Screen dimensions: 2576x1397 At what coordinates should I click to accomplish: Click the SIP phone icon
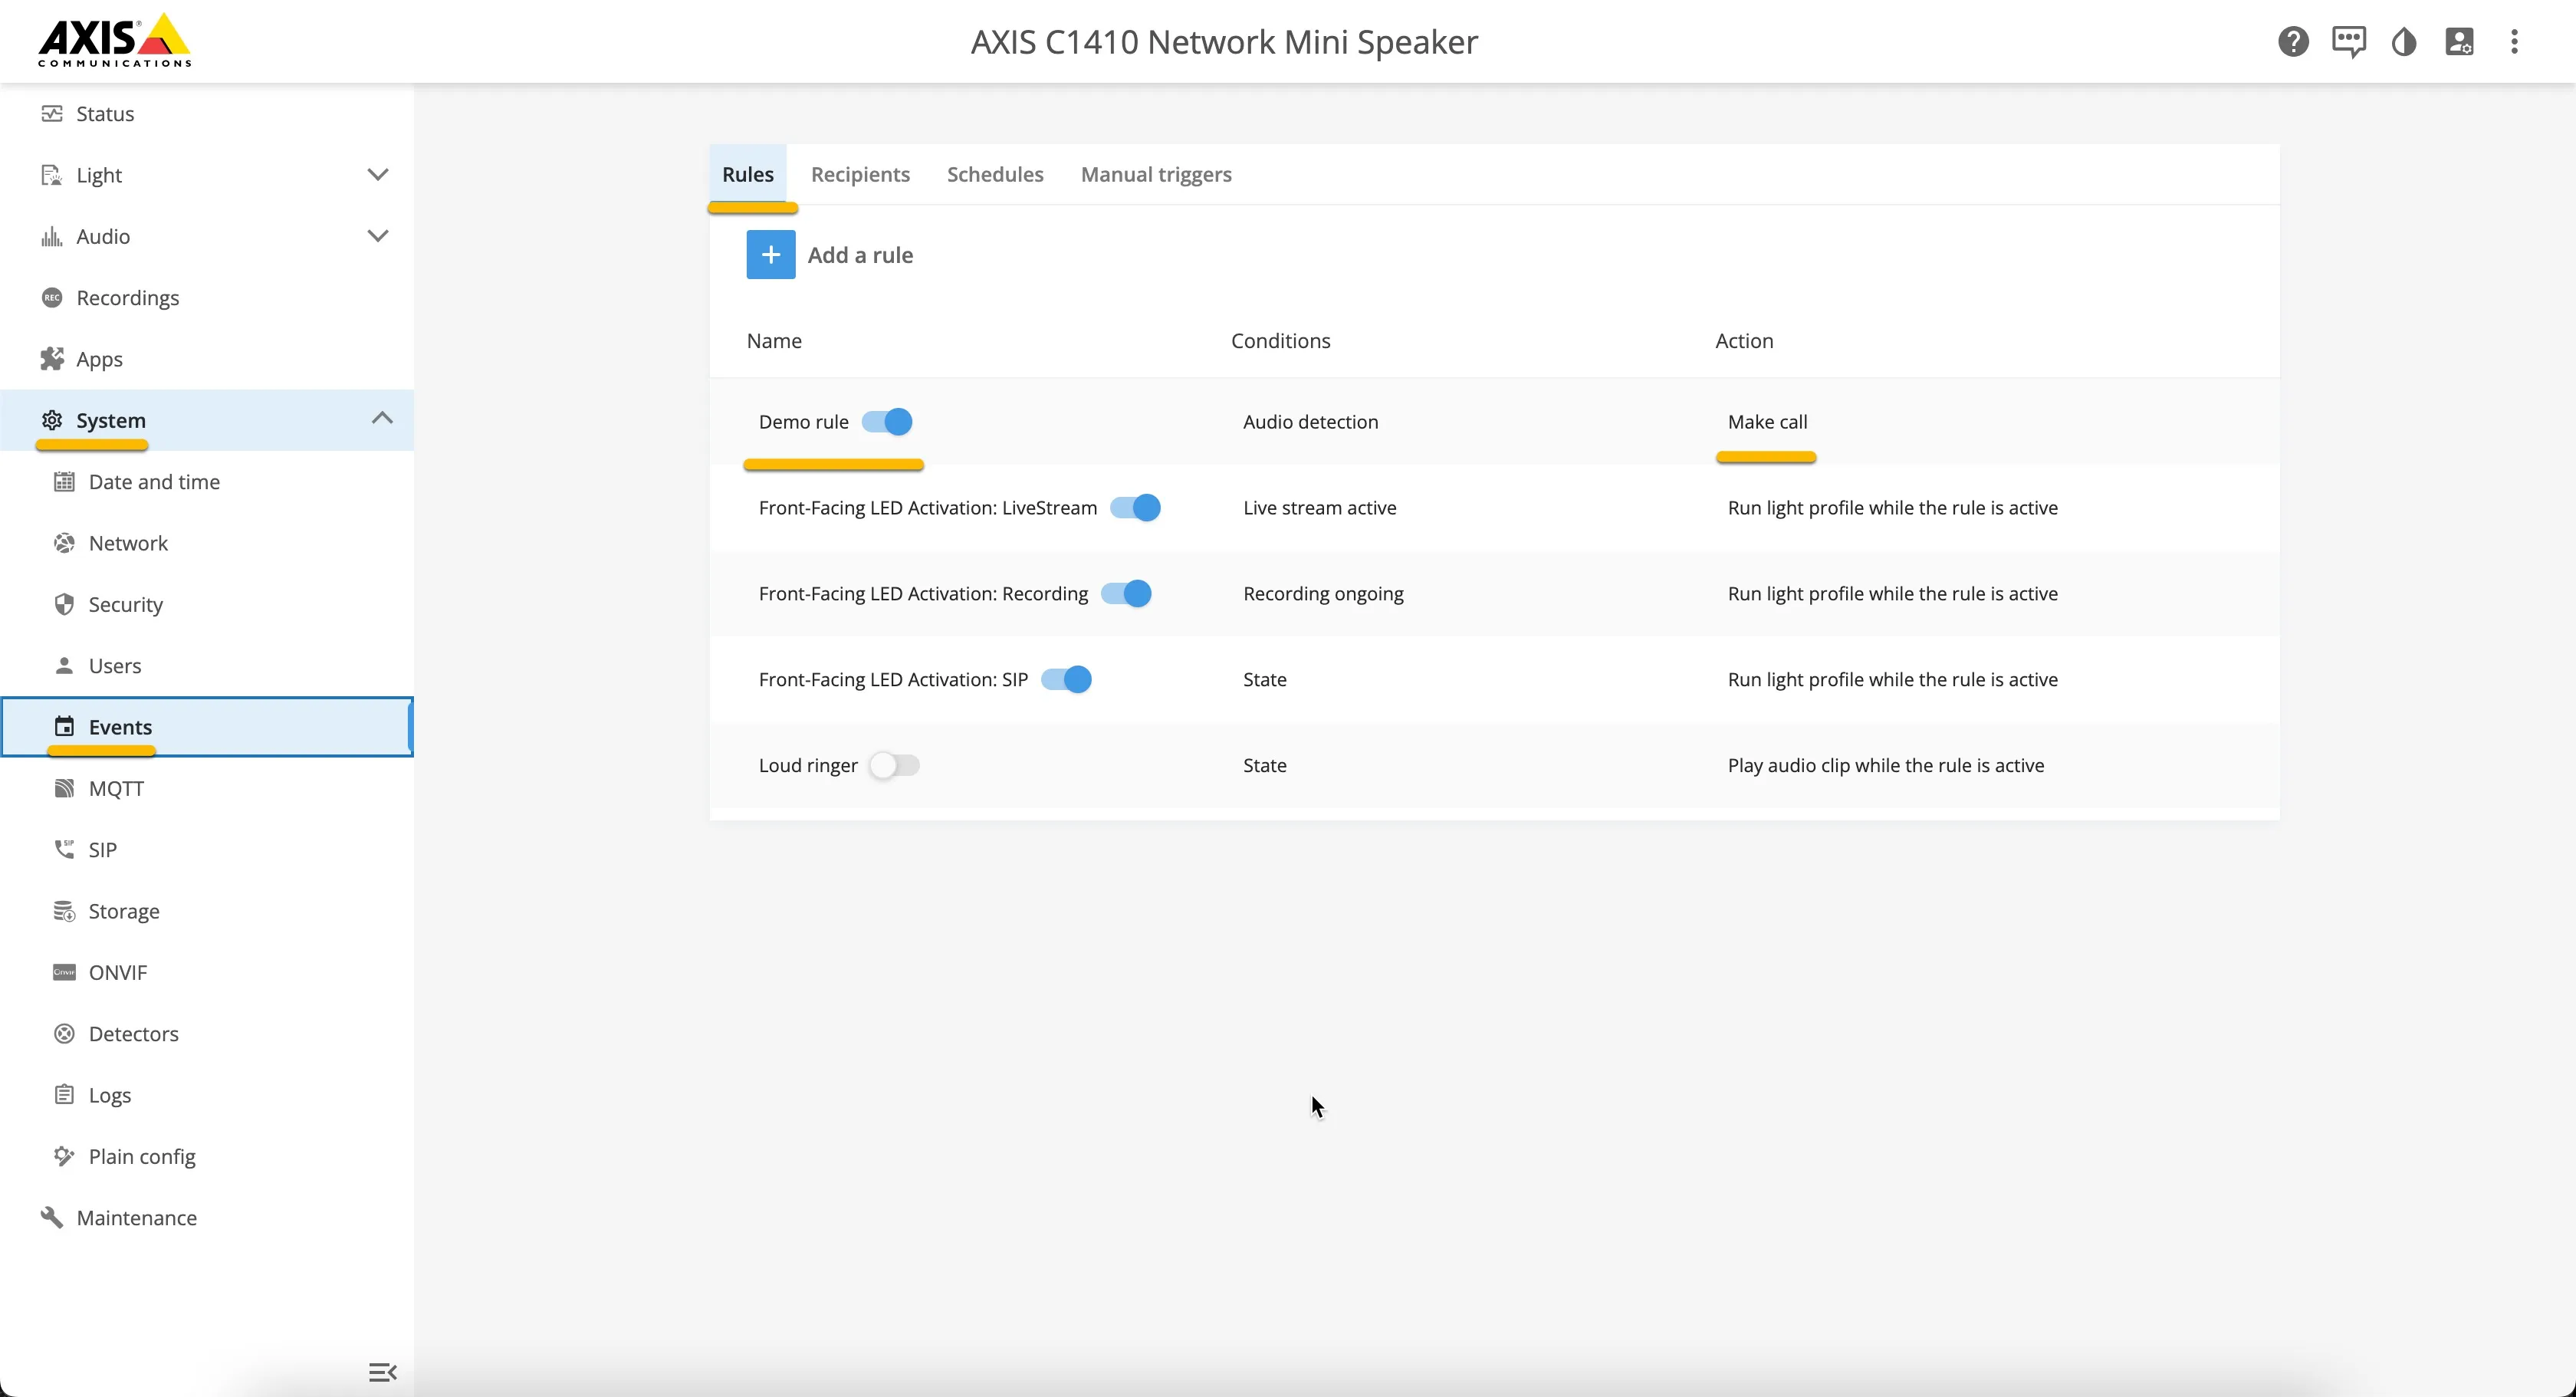tap(64, 849)
